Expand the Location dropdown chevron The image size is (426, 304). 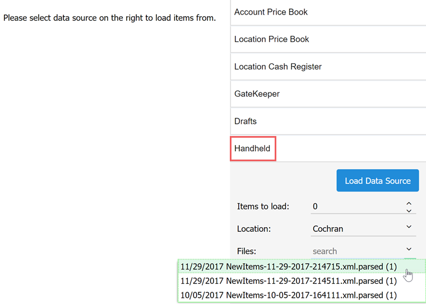tap(409, 227)
